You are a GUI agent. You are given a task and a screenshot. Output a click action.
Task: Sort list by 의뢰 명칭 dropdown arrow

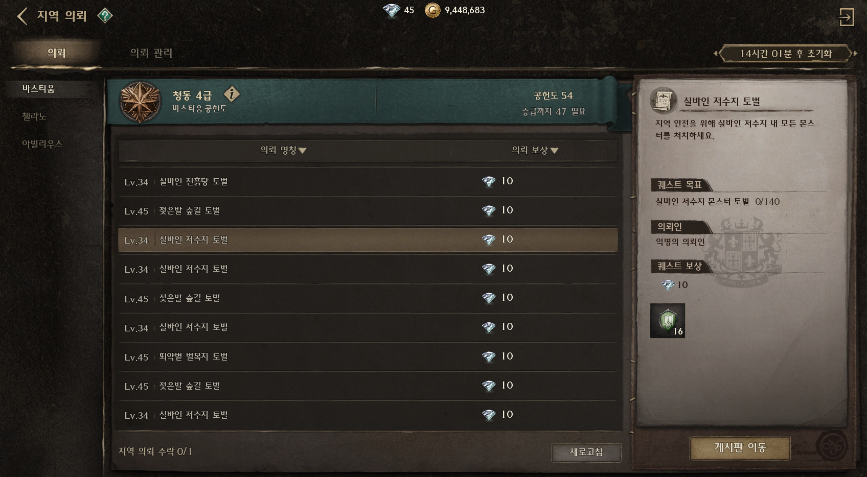(x=302, y=151)
